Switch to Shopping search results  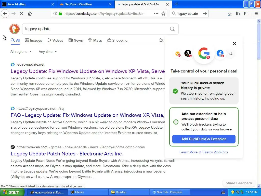click(x=117, y=40)
